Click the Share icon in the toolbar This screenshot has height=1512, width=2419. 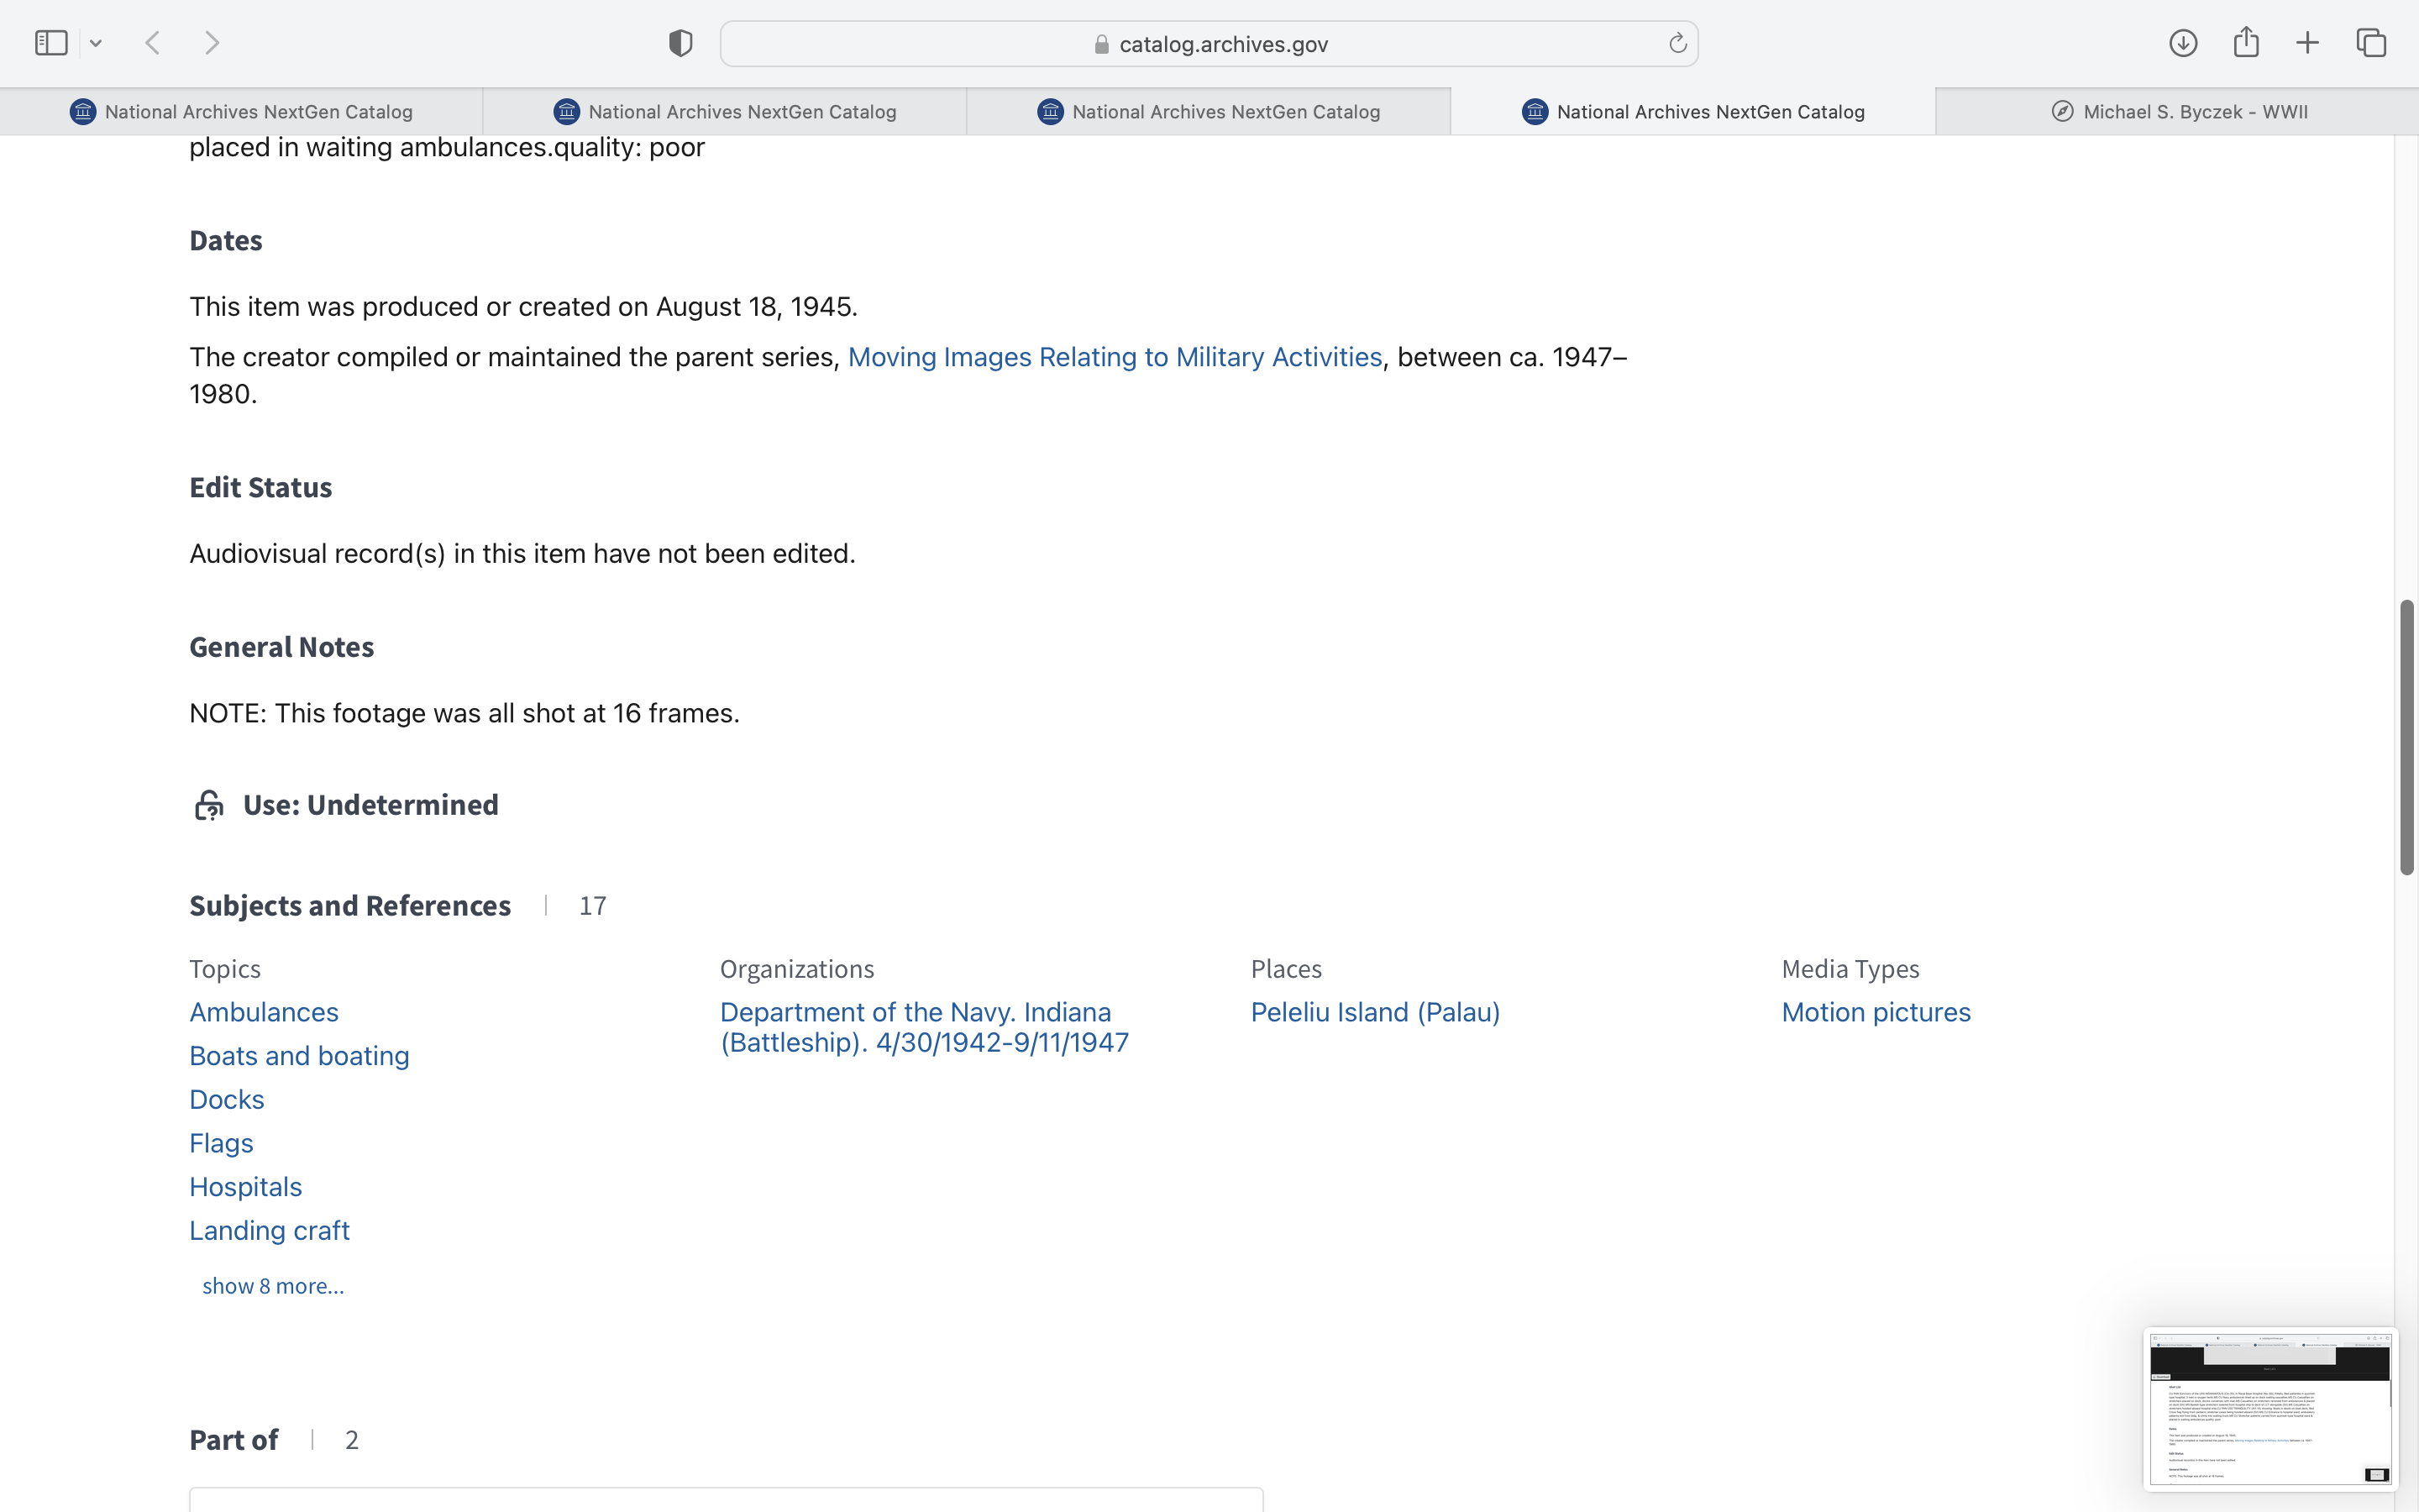point(2246,43)
